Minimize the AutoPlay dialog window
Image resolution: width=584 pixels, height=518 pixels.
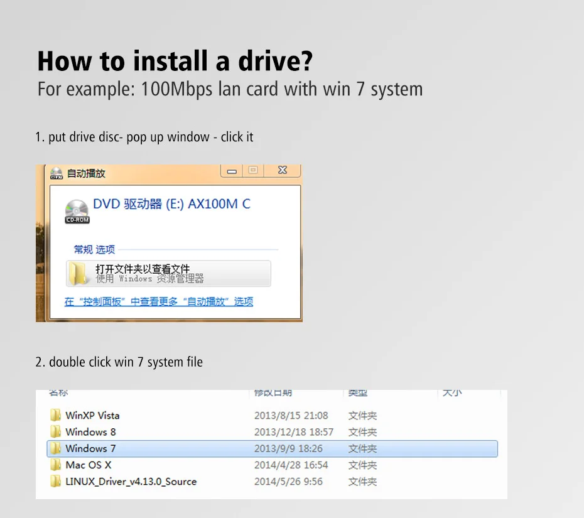click(x=232, y=171)
